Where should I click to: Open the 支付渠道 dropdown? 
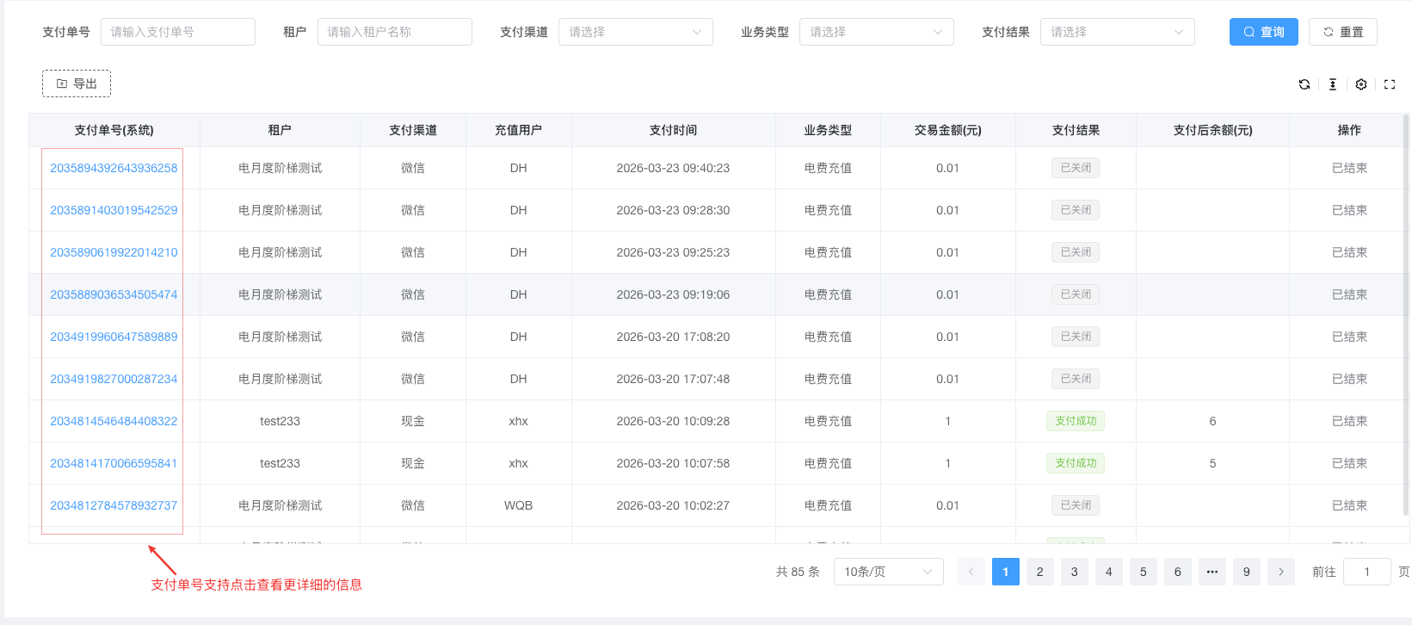pos(636,32)
